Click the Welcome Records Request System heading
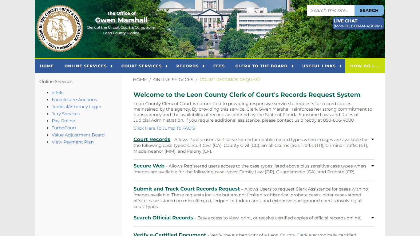420x236 pixels. 247,95
